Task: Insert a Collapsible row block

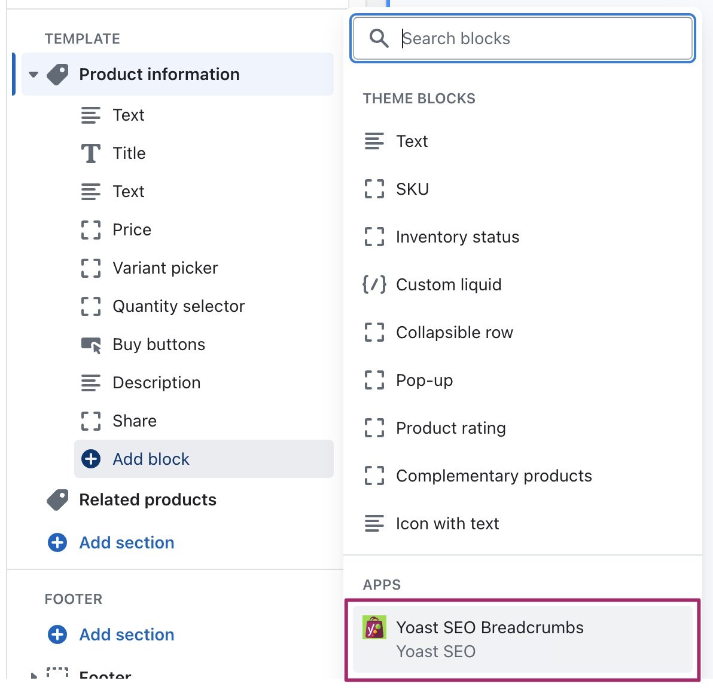Action: (454, 333)
